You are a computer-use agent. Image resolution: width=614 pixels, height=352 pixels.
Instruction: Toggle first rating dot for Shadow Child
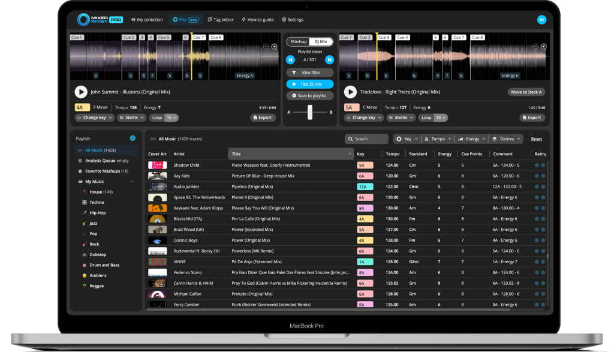[537, 165]
